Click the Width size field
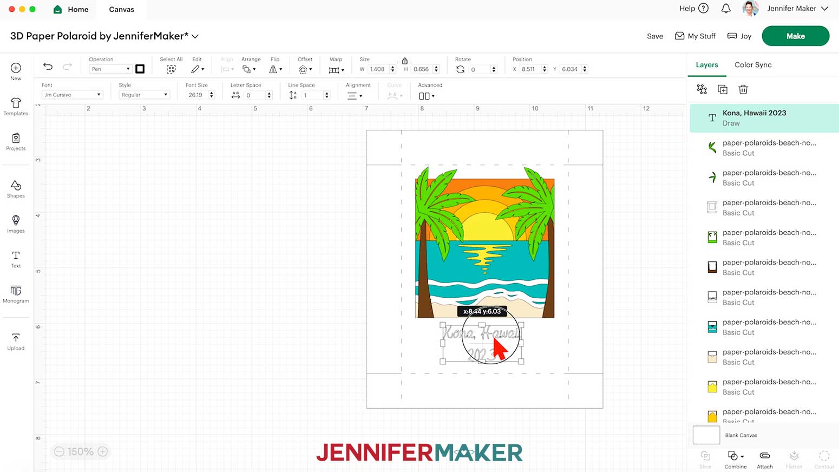 coord(377,69)
